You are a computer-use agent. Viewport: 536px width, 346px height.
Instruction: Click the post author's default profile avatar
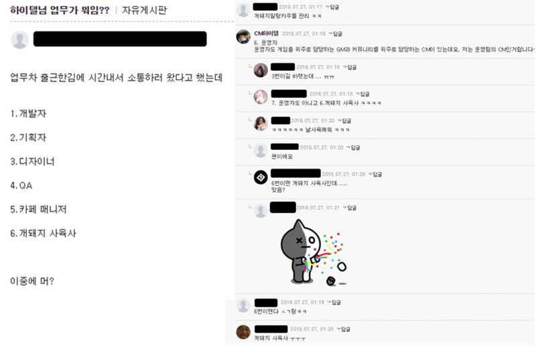(x=20, y=39)
